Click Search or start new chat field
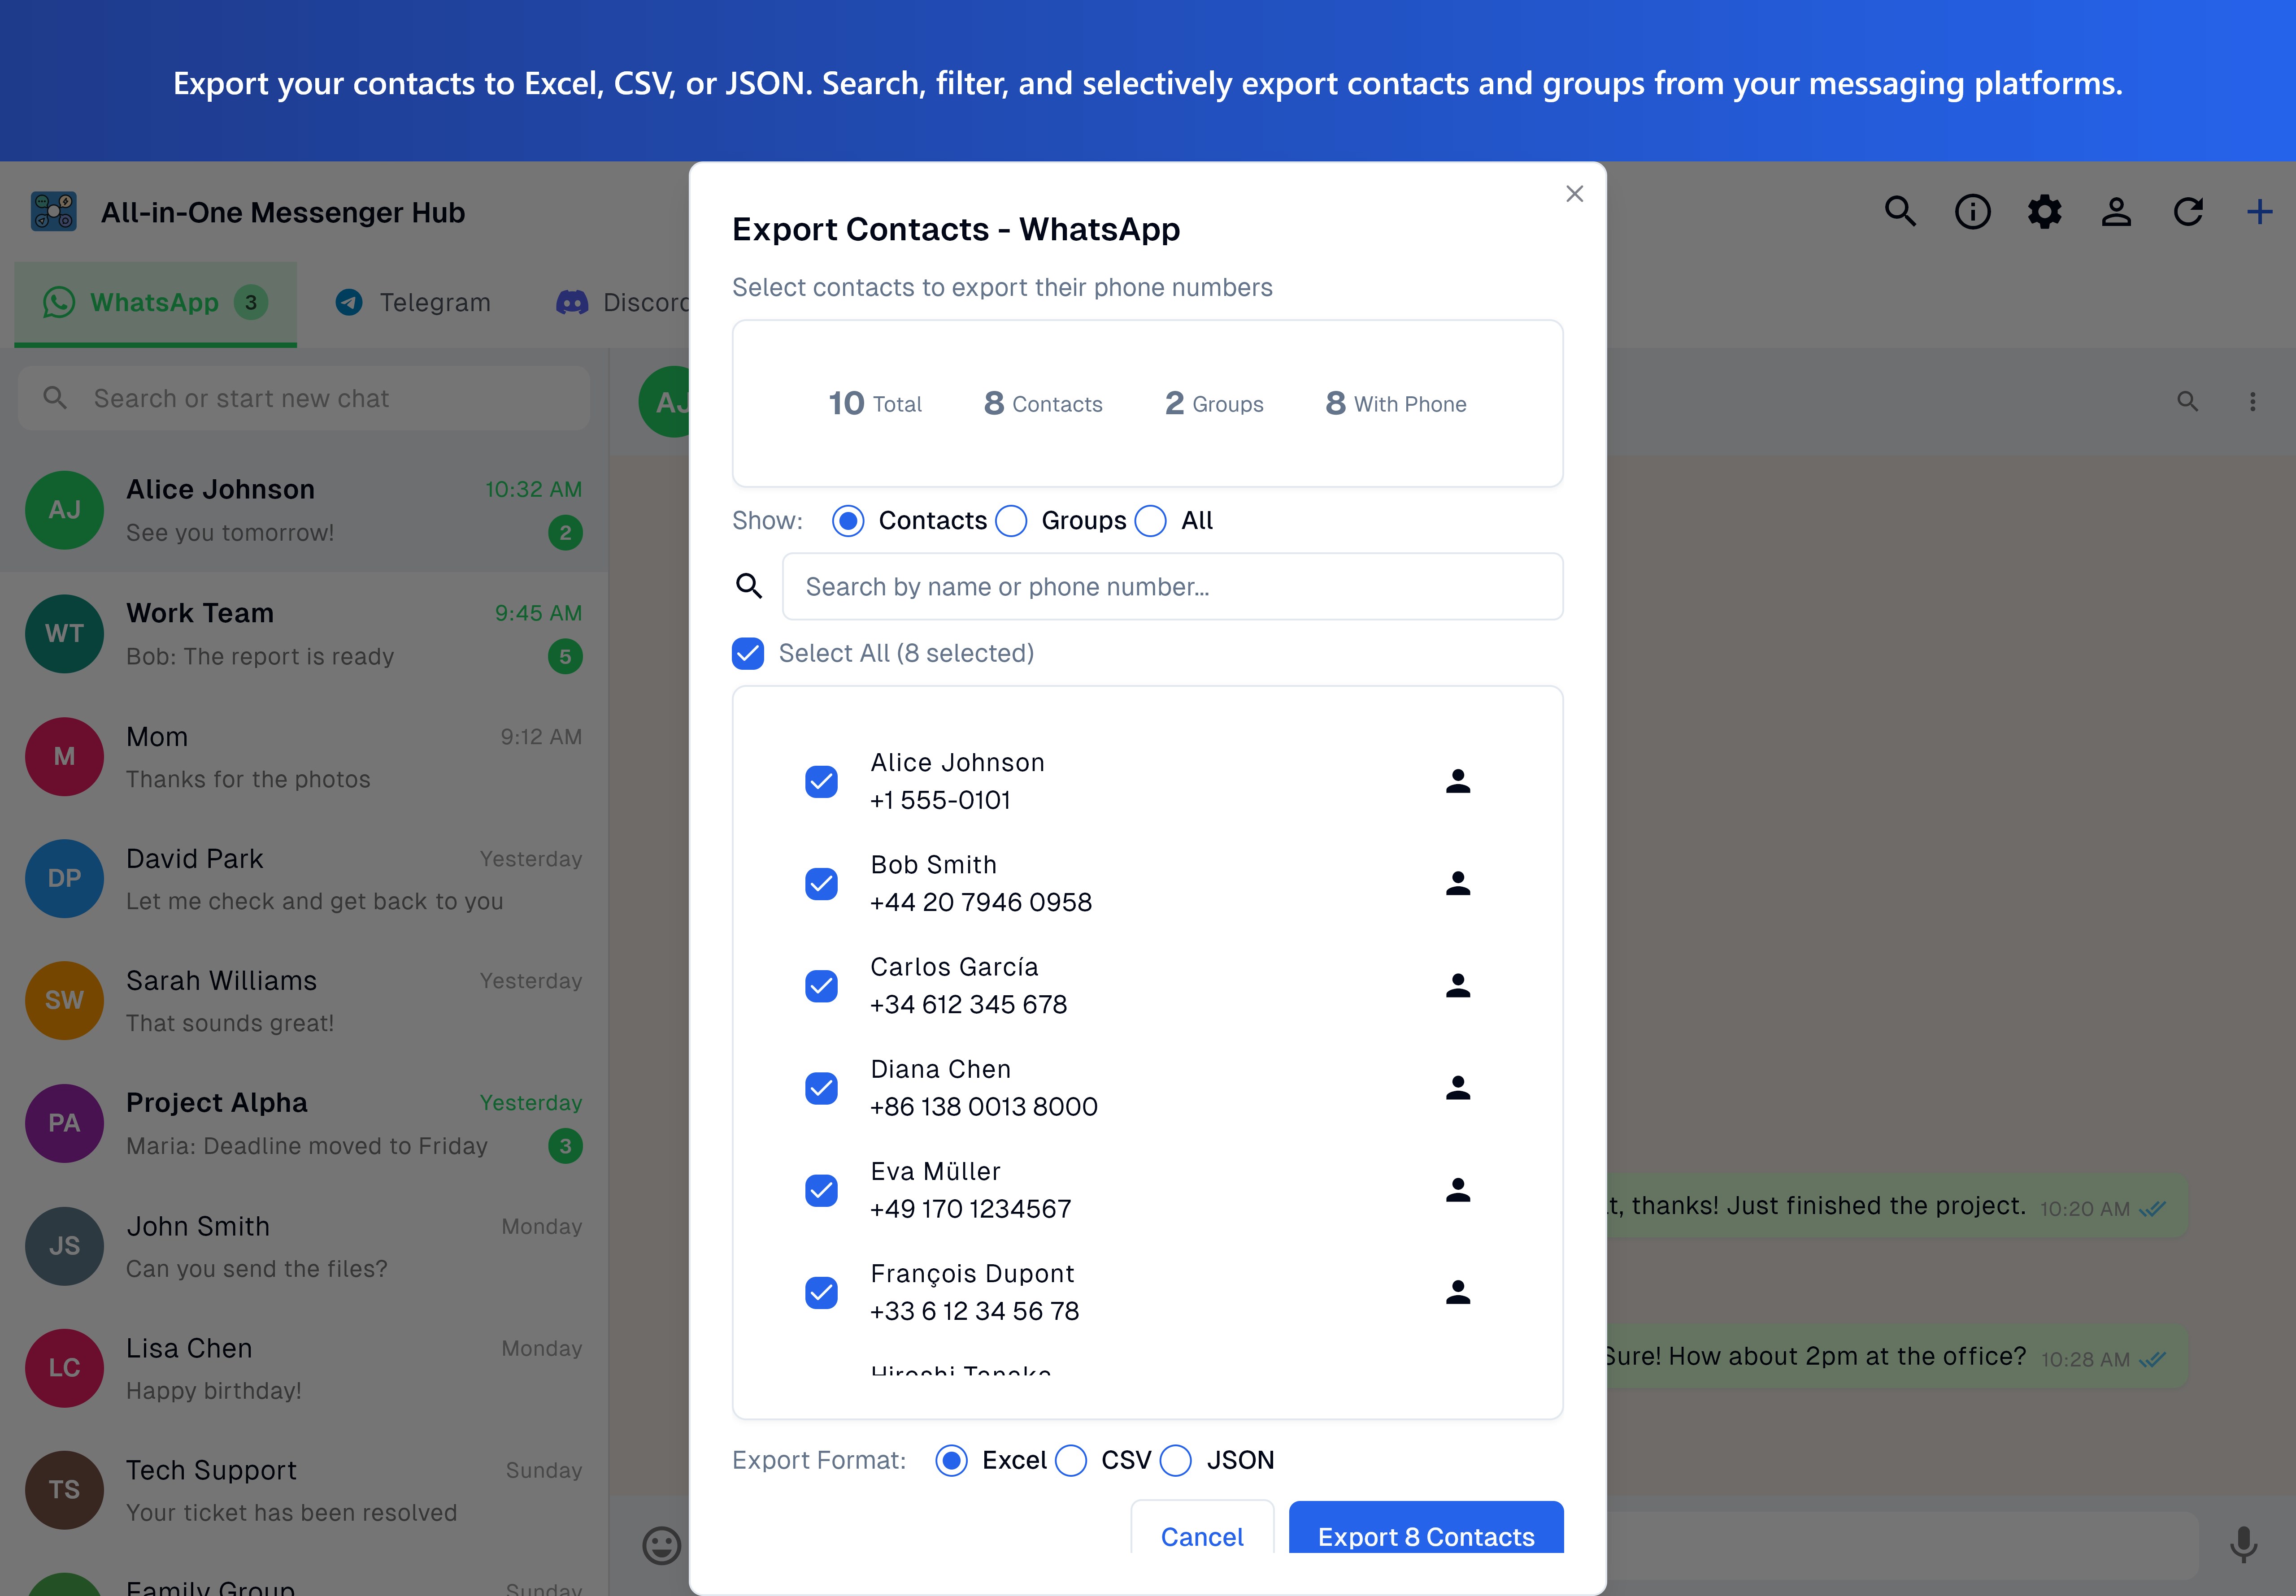The width and height of the screenshot is (2296, 1596). (304, 398)
